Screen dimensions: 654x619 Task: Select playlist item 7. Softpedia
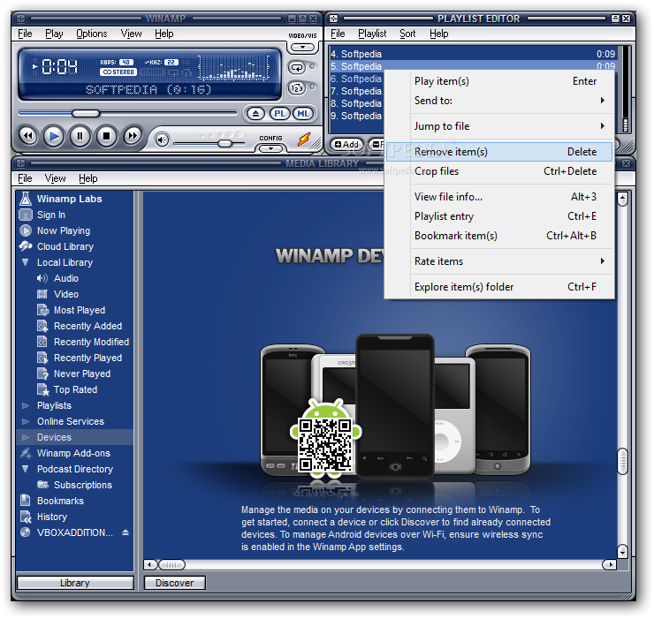[356, 91]
